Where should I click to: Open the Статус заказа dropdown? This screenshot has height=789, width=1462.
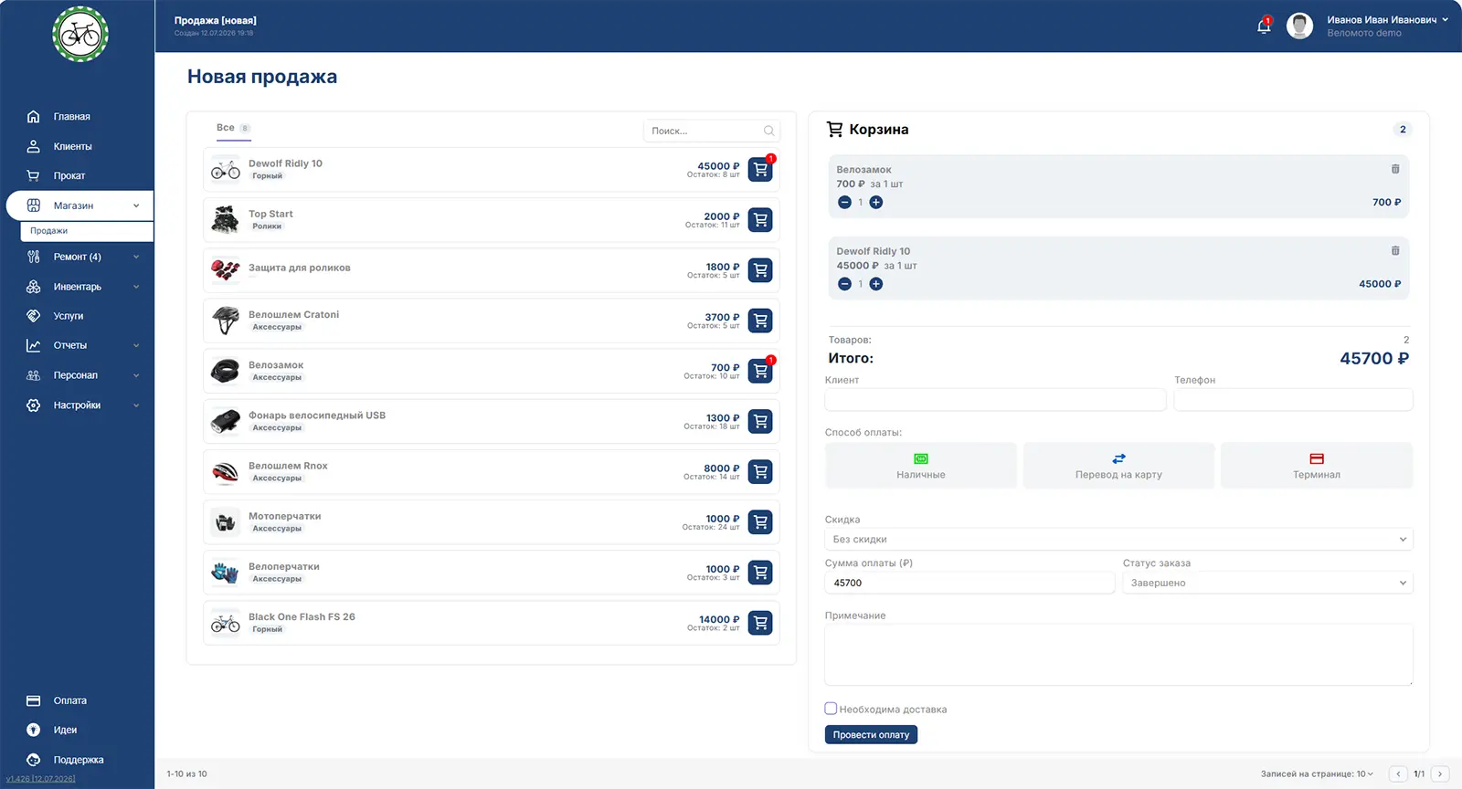tap(1267, 583)
